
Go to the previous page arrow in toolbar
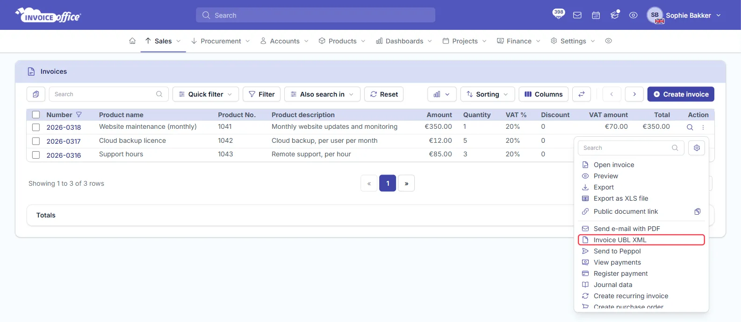(612, 94)
